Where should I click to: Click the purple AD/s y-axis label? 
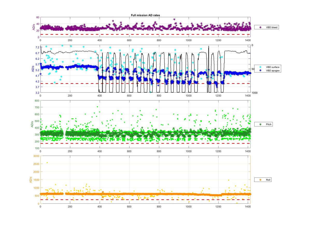click(x=34, y=27)
